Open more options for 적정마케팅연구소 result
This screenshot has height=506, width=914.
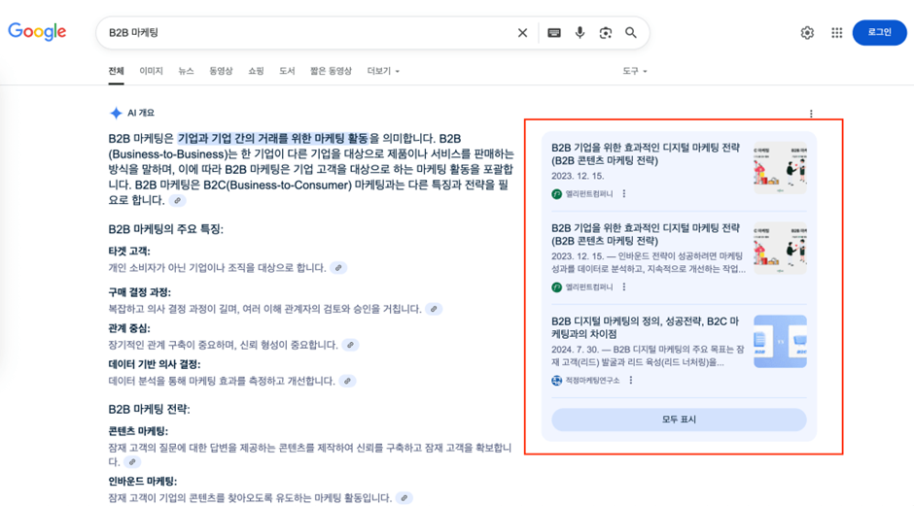(x=631, y=381)
